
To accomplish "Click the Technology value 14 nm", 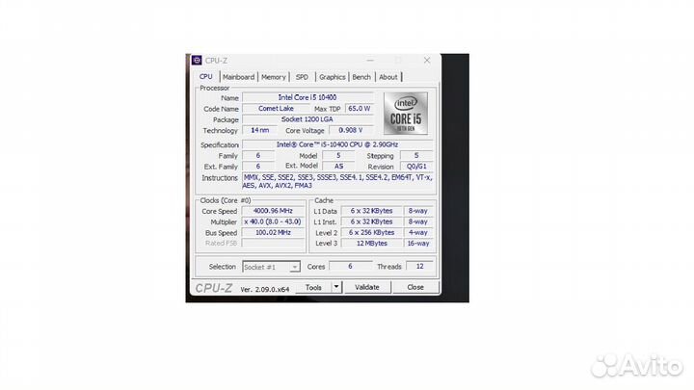I will click(260, 130).
